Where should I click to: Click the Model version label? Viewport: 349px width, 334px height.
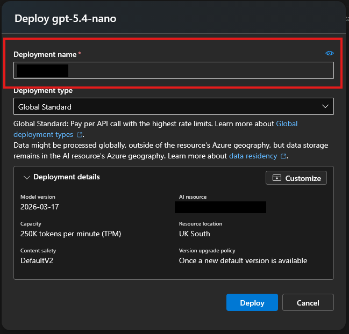point(38,197)
